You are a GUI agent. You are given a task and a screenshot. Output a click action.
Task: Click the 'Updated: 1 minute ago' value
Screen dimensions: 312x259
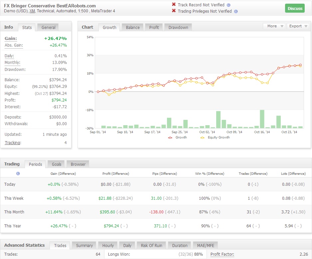point(55,134)
